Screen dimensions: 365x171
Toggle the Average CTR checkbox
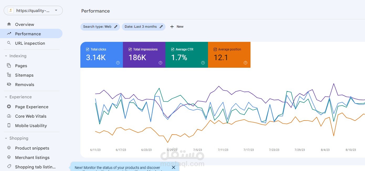pos(173,49)
